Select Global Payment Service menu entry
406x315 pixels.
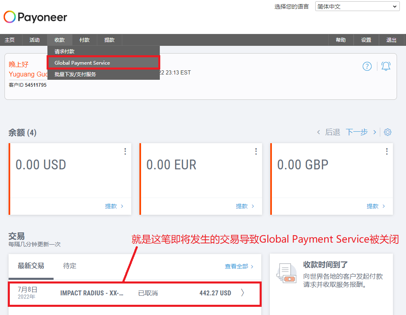pyautogui.click(x=103, y=63)
